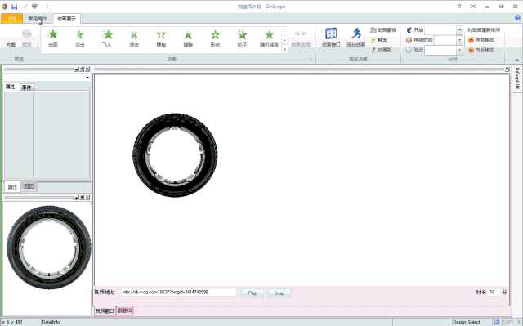Open the quick access toolbar customize arrow

(x=47, y=7)
